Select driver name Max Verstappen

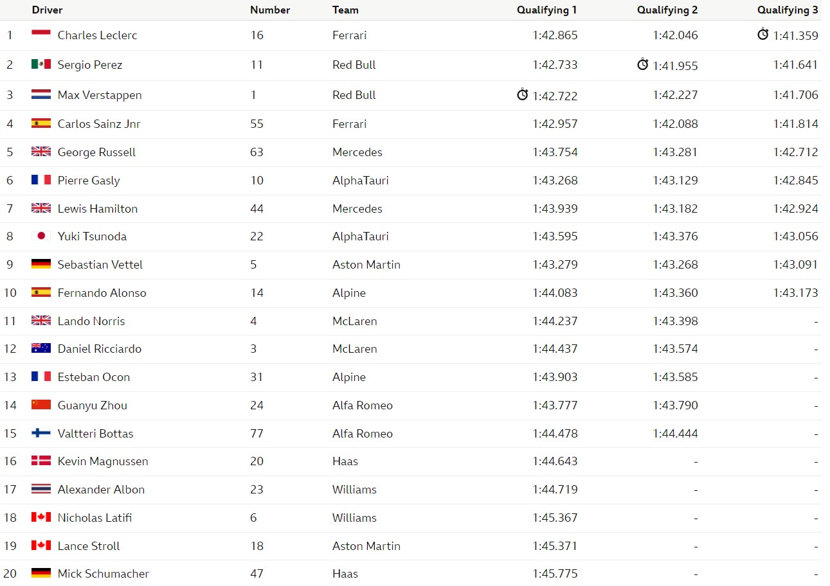pos(100,95)
